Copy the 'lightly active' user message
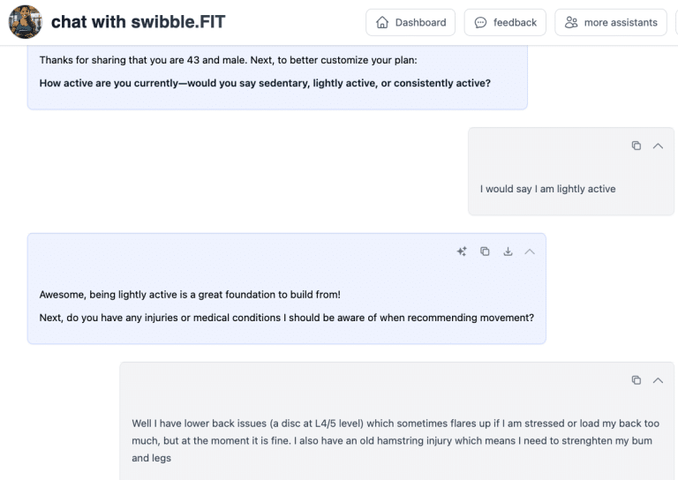Screen dimensions: 678x480 [636, 146]
